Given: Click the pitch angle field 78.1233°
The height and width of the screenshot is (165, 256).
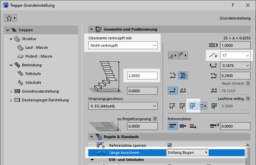Looking at the screenshot, I should click(x=235, y=91).
